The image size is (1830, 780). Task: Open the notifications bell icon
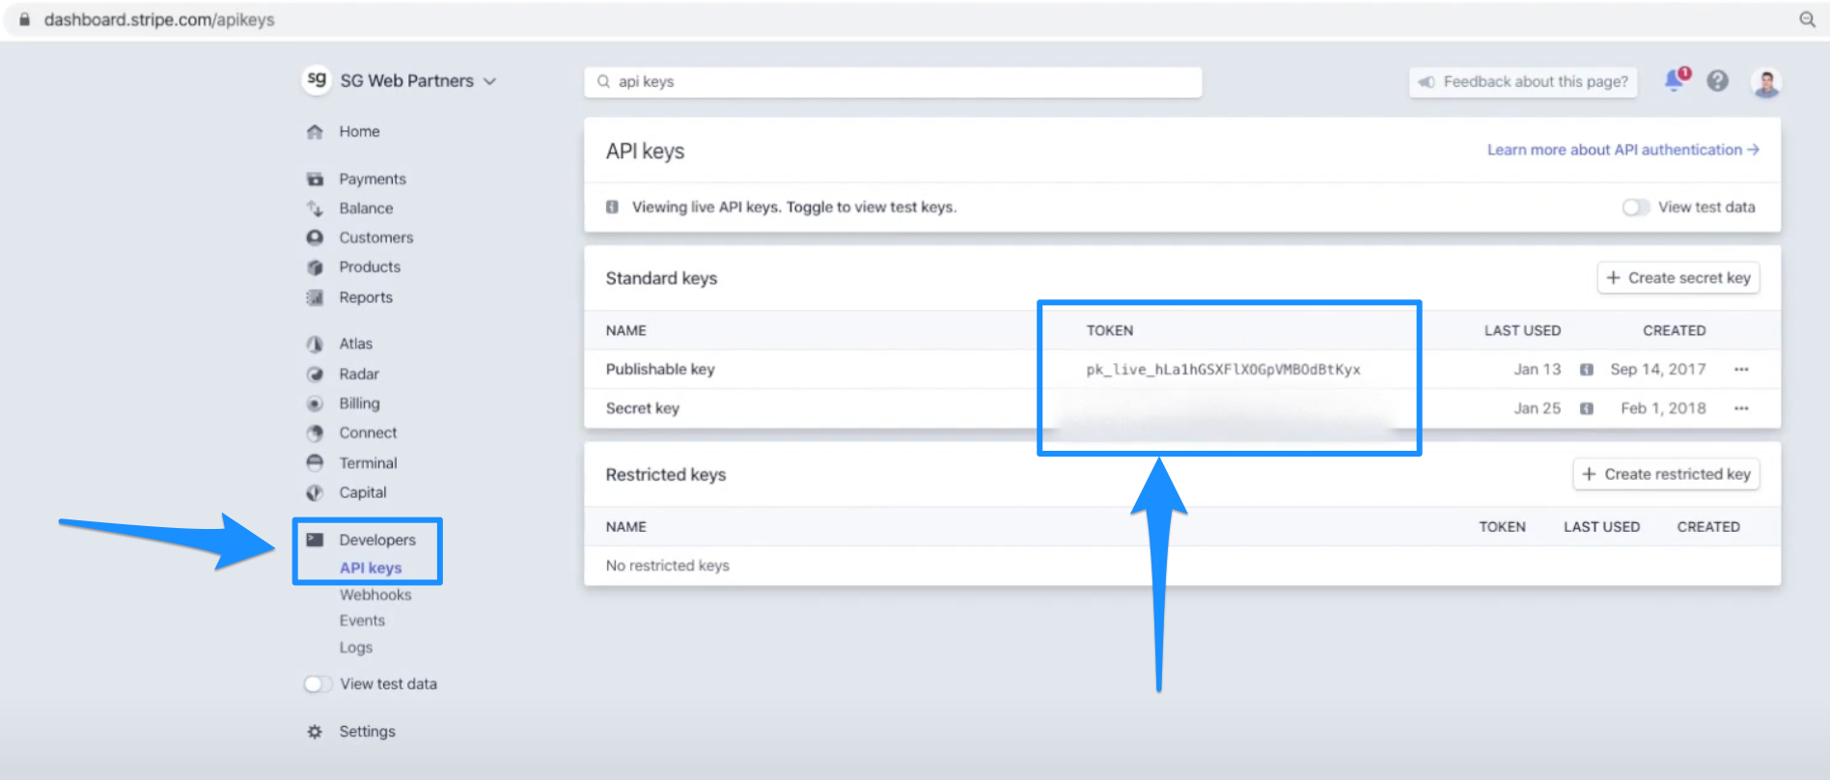(1673, 81)
